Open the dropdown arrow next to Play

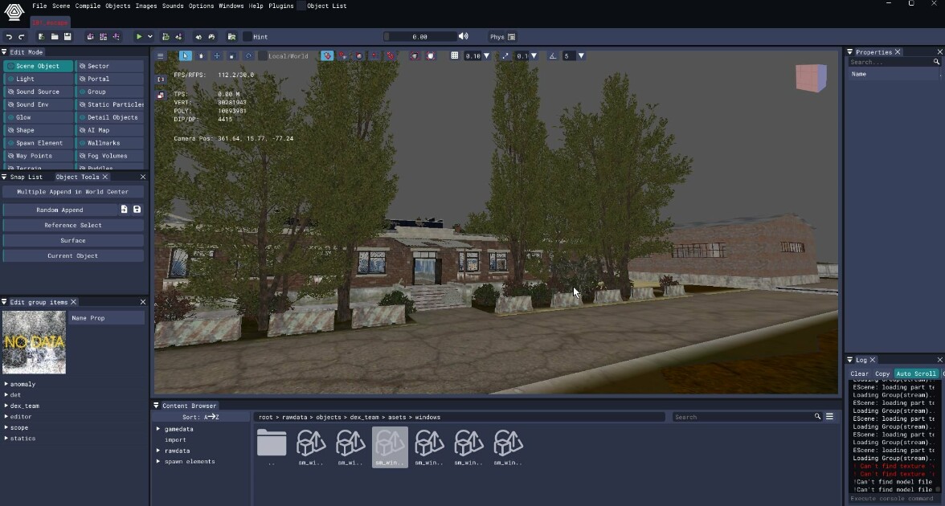[150, 37]
